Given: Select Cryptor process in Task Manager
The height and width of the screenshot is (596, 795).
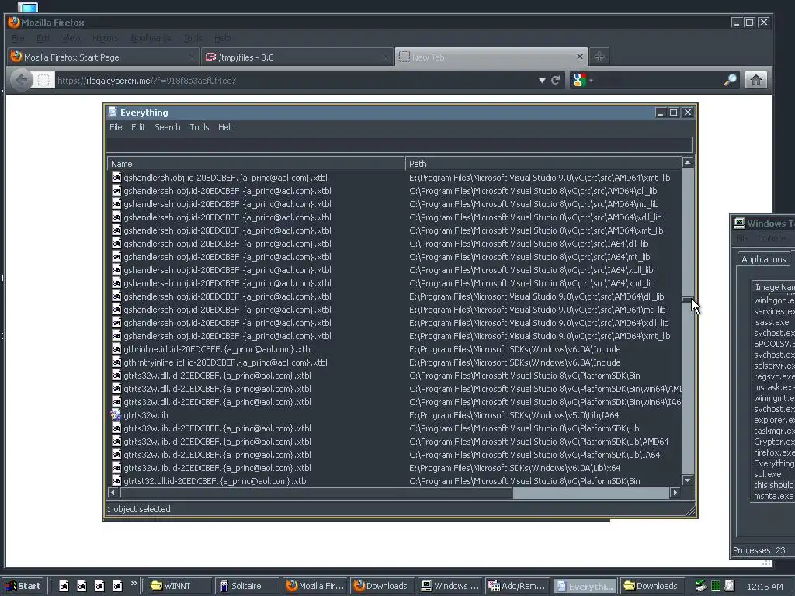Looking at the screenshot, I should click(774, 442).
